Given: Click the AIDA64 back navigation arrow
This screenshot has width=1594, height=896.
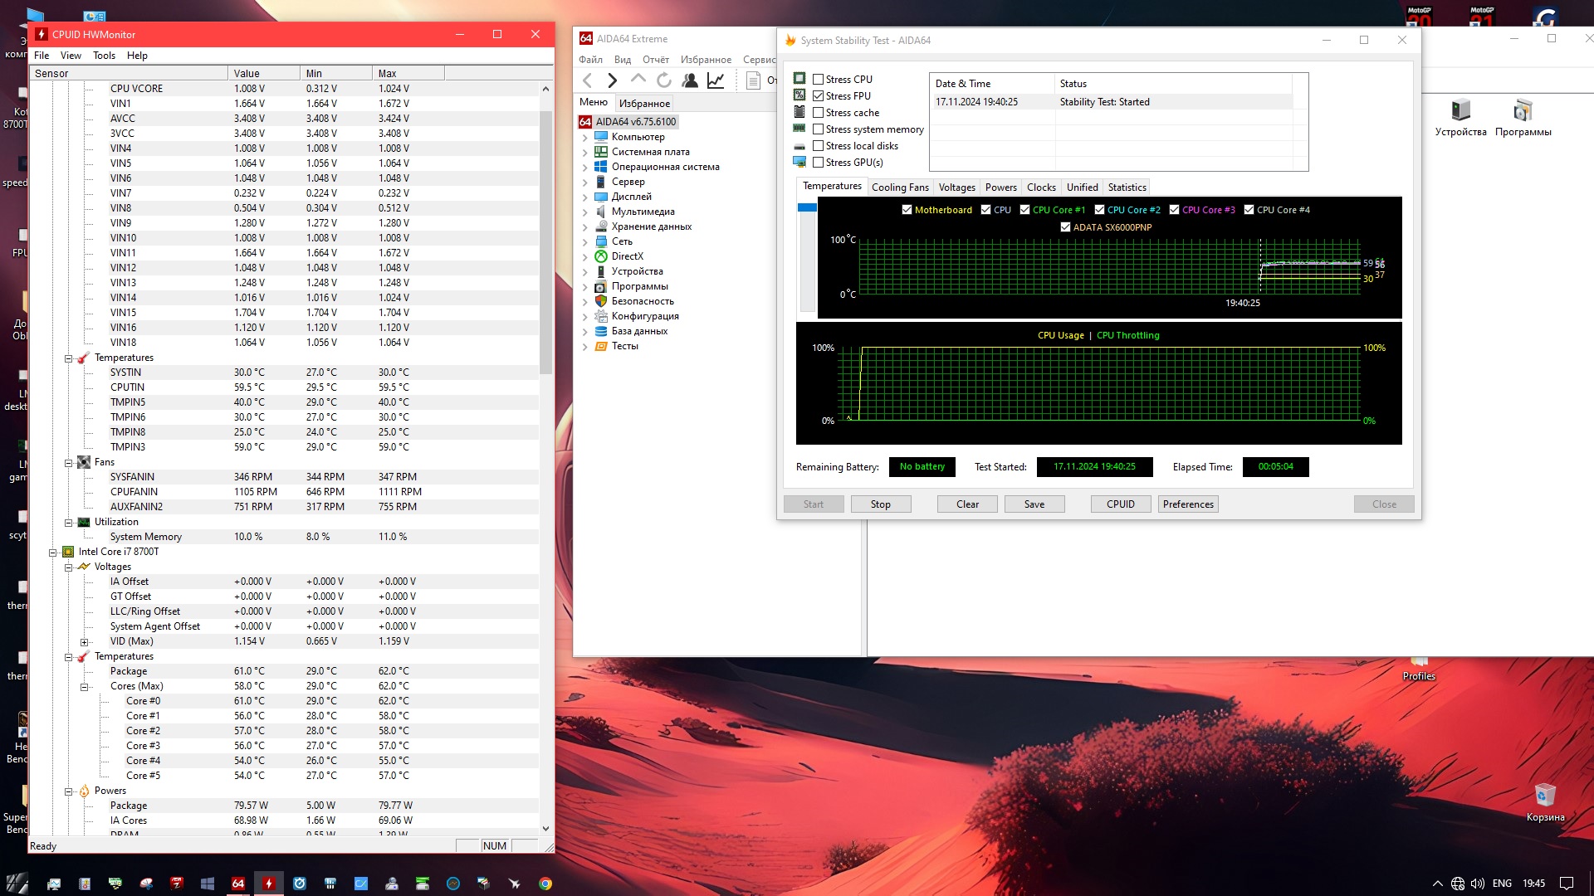Looking at the screenshot, I should 588,80.
